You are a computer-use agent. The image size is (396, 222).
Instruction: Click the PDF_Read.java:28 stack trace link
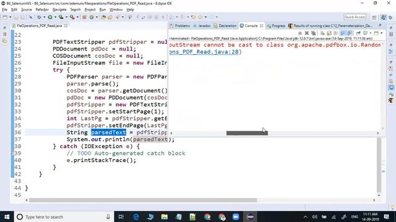(x=204, y=52)
